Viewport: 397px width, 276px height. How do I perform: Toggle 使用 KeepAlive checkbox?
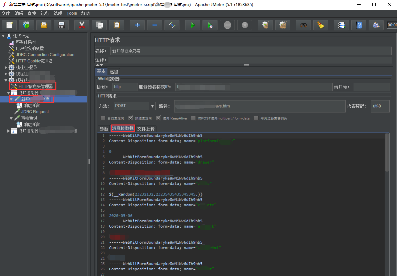(x=158, y=118)
